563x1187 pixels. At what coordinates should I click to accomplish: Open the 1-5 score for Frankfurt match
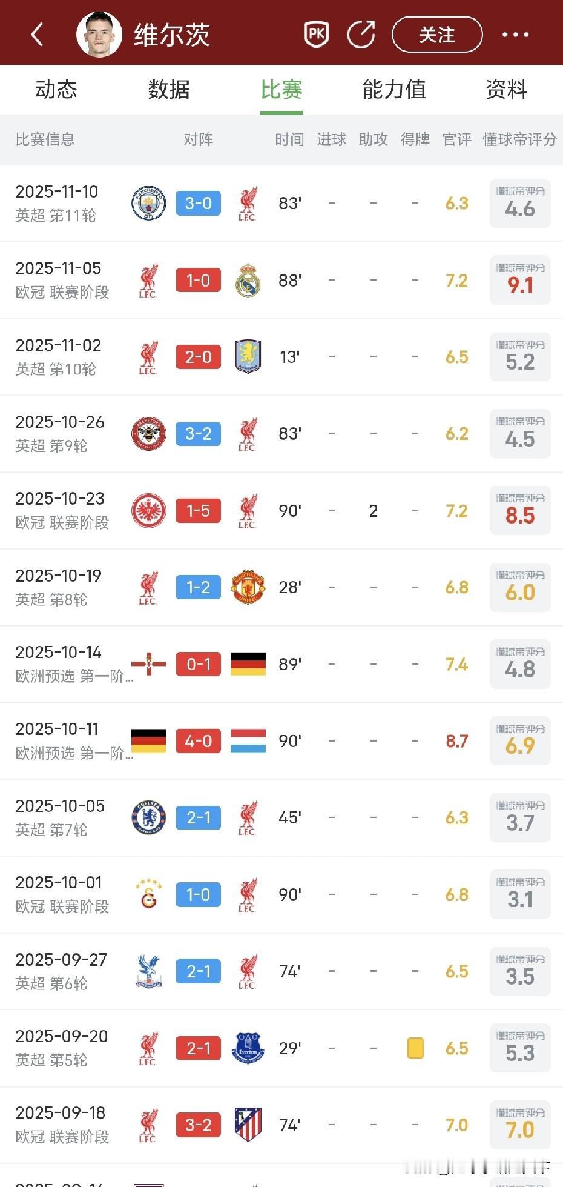coord(198,511)
